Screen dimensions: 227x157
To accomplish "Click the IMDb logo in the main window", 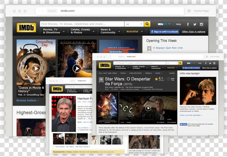I will 26,28.
